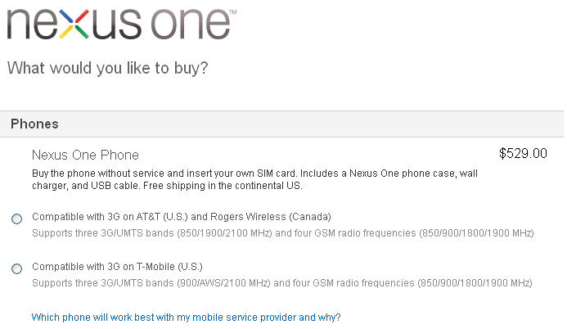
Task: Select the T-Mobile (U.S.) radio button
Action: click(16, 268)
